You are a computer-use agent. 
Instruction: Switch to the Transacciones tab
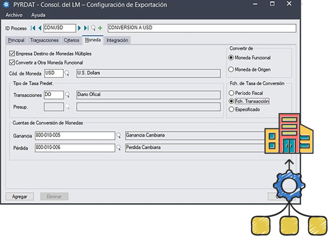[x=44, y=40]
